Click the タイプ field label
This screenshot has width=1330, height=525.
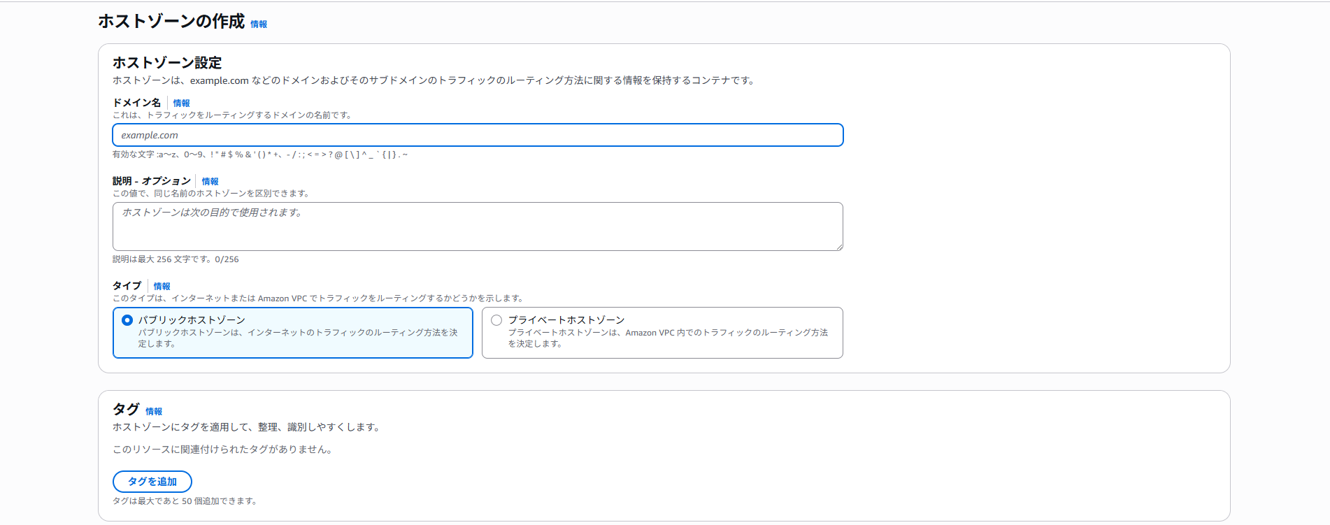127,286
